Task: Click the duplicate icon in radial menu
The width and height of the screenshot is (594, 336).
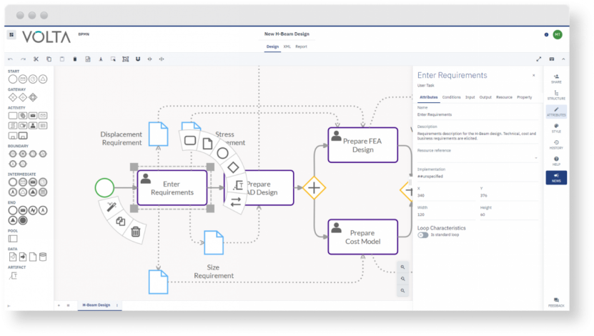Action: (121, 221)
